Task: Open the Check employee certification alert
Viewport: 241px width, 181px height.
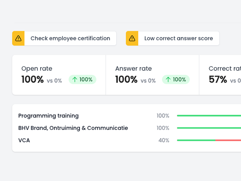Action: point(70,39)
